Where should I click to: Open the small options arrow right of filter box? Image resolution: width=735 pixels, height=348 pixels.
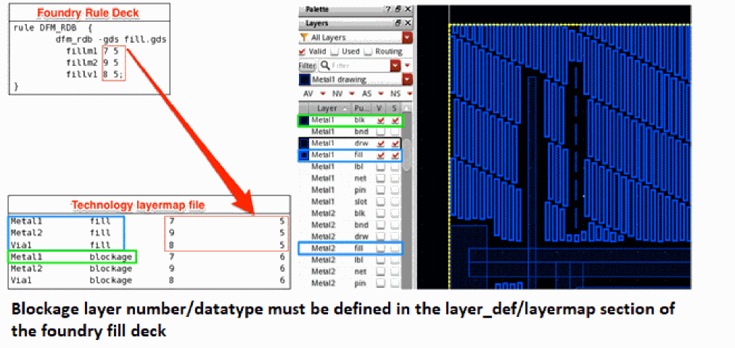tap(407, 65)
